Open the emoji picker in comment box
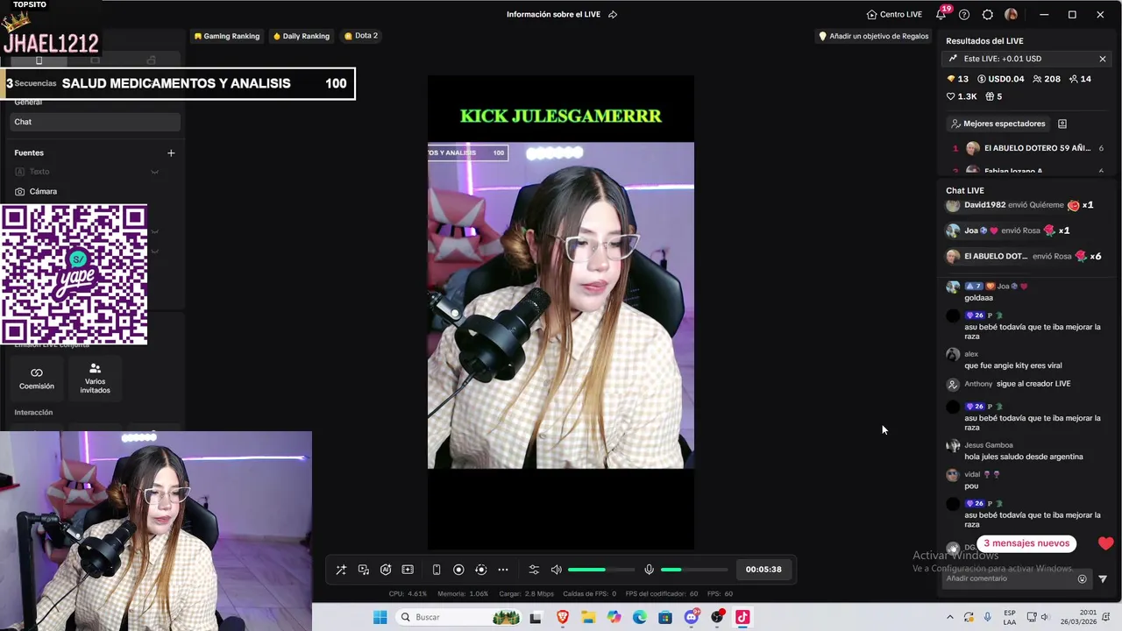Viewport: 1122px width, 631px height. tap(1082, 578)
